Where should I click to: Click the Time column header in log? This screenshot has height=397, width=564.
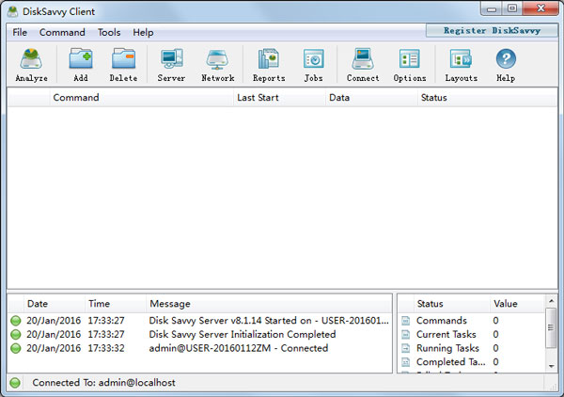tap(116, 304)
